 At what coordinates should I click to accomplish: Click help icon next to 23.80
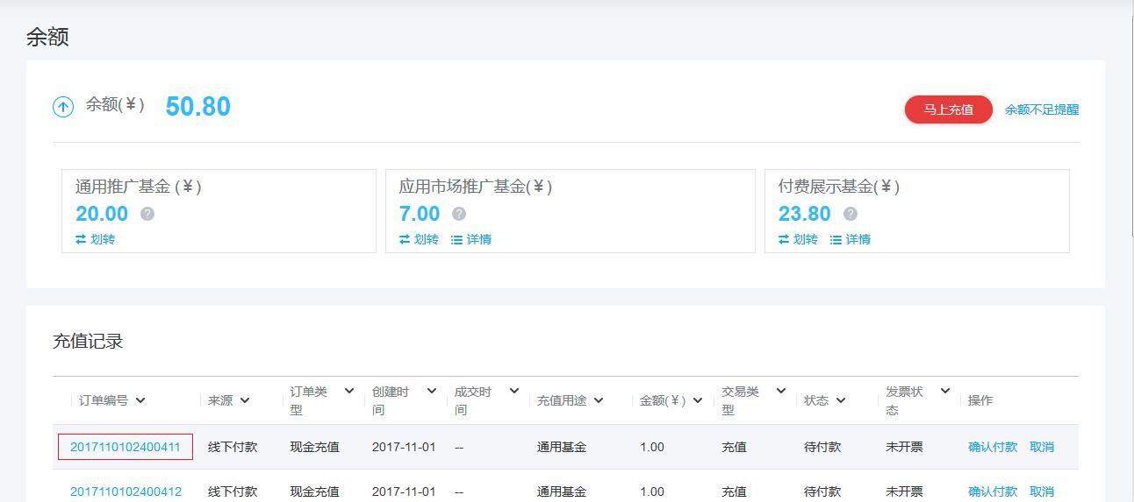coord(850,214)
